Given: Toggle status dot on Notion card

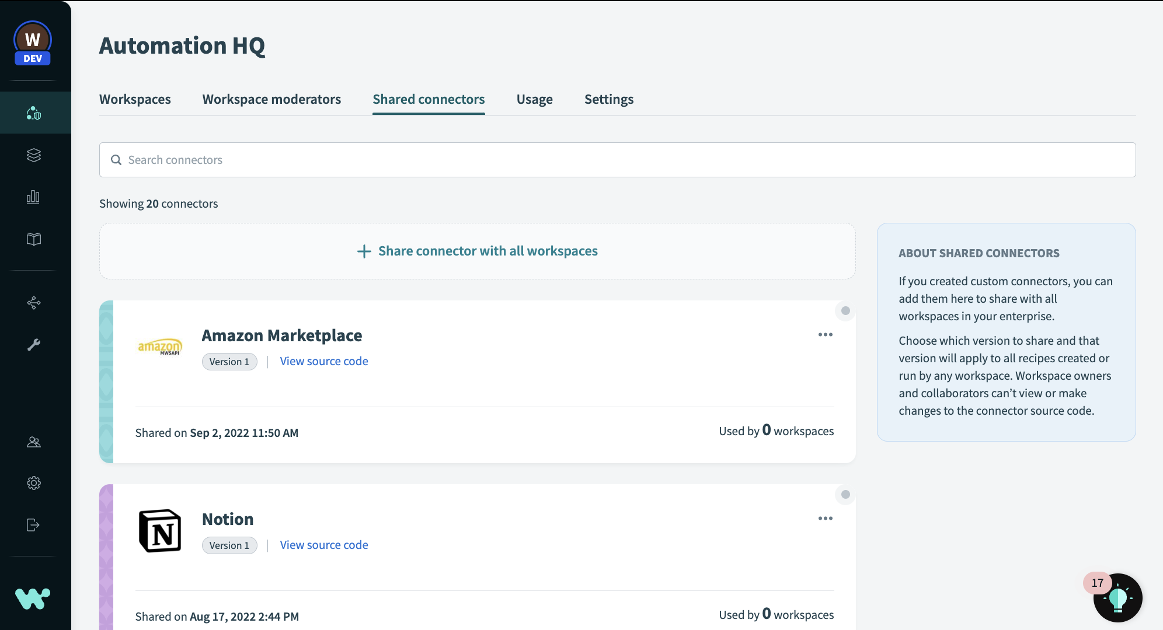Looking at the screenshot, I should coord(845,495).
